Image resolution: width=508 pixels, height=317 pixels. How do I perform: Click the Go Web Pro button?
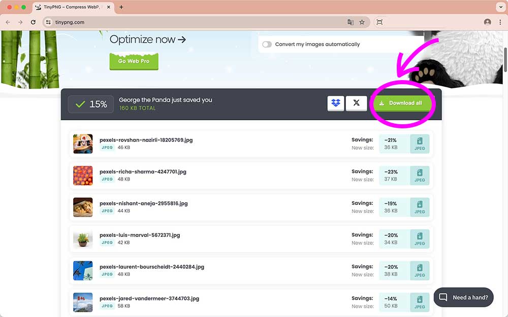coord(134,61)
